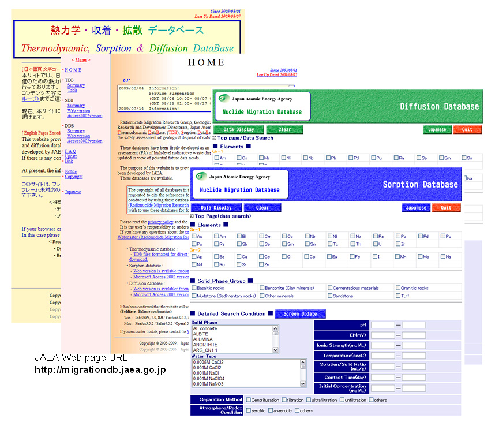495x422 pixels.
Task: Click the Ionic Strength maximum value field
Action: pyautogui.click(x=414, y=345)
